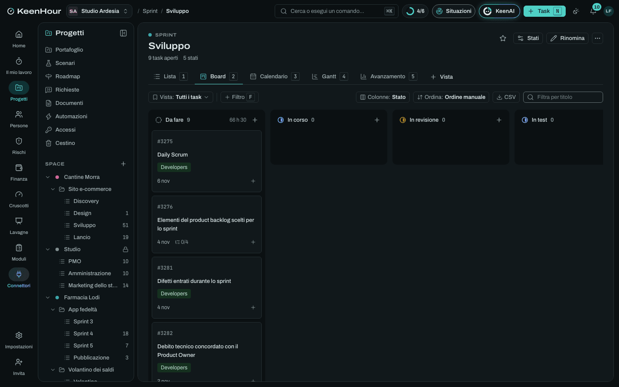Open the Finanza wallet icon
This screenshot has width=619, height=387.
19,168
